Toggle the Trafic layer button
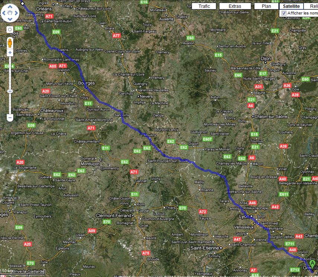Screen dimensions: 318x277 tap(204, 6)
